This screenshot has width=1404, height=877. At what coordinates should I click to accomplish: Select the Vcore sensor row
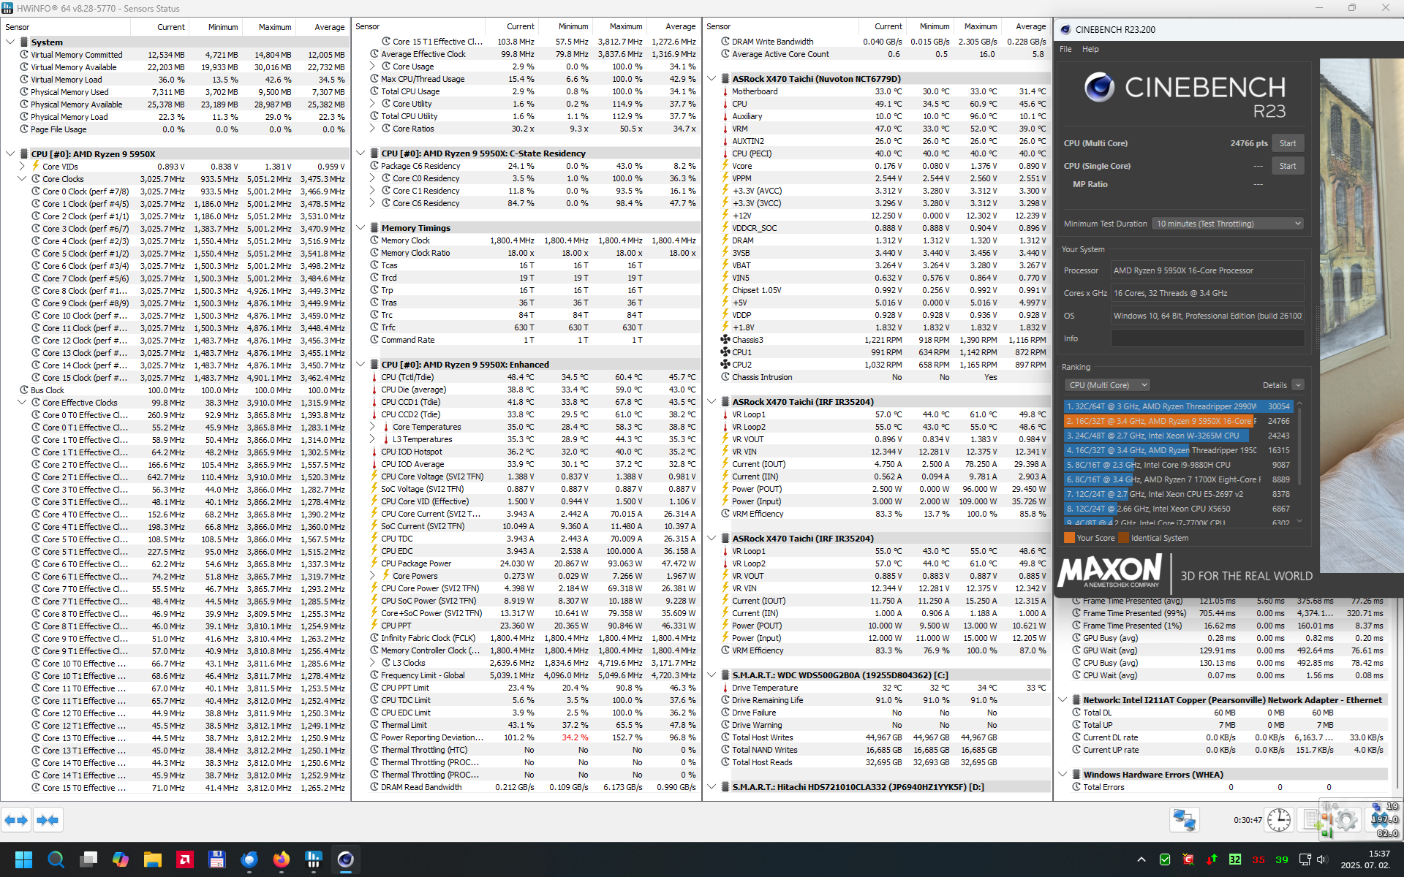tap(885, 166)
